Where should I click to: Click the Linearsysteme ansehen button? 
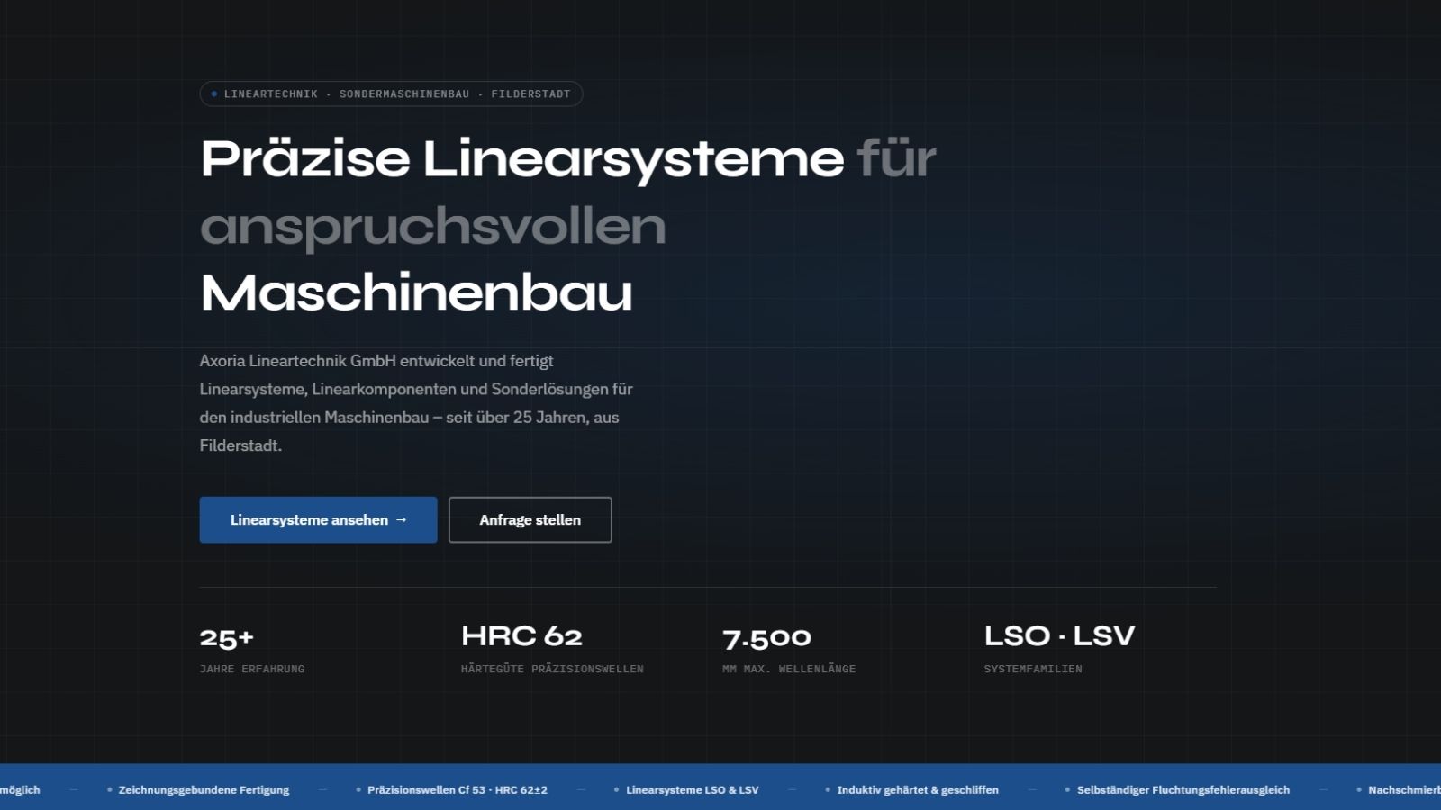318,519
